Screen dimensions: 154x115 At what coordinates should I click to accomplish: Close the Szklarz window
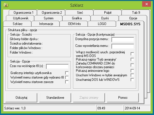click(146, 4)
